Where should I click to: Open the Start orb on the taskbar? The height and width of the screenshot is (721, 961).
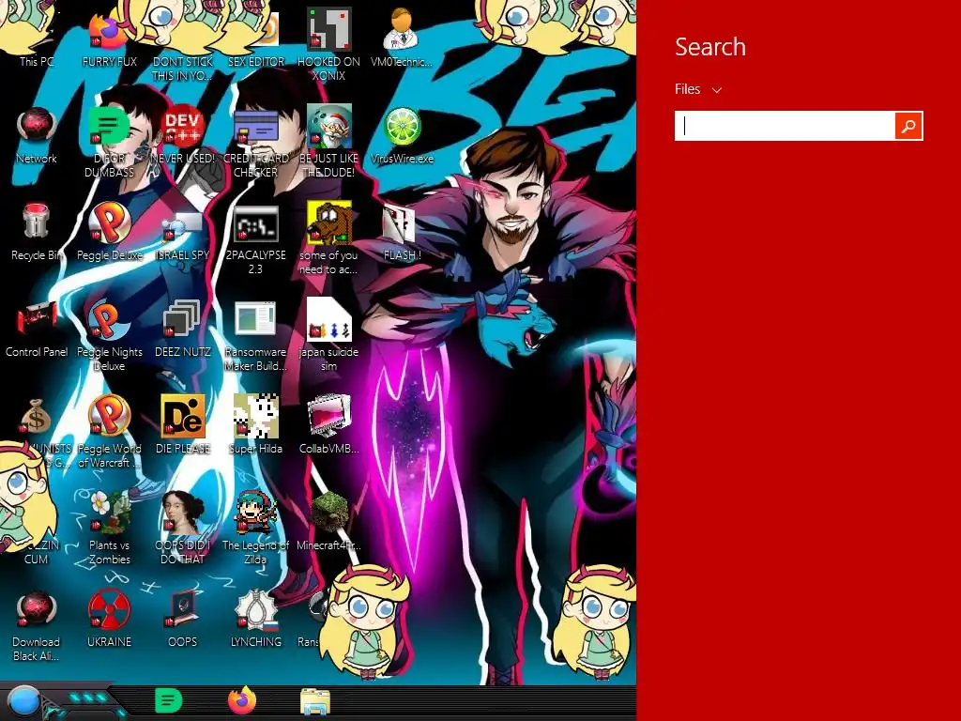[23, 702]
